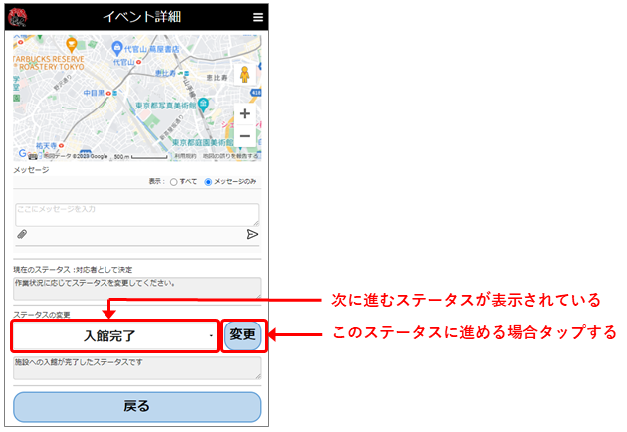Click the paperclip attachment icon
627x432 pixels.
(x=21, y=235)
